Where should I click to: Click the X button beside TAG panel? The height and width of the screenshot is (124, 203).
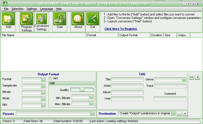pos(198,77)
